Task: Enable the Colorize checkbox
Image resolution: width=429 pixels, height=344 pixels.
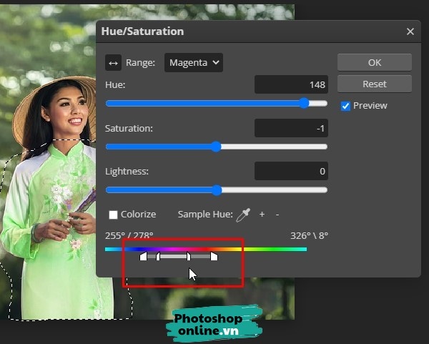Action: (x=113, y=215)
